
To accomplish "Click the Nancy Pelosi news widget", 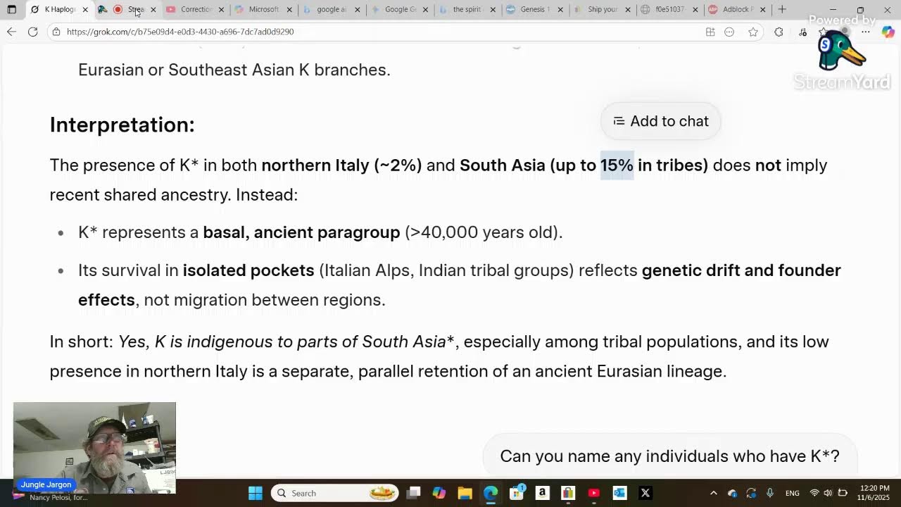I will [49, 497].
